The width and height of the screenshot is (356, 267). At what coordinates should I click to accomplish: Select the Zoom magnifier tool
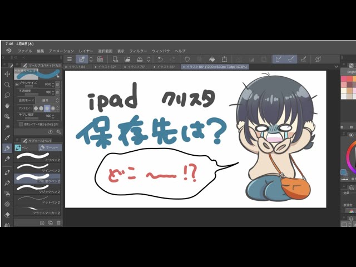[7, 85]
